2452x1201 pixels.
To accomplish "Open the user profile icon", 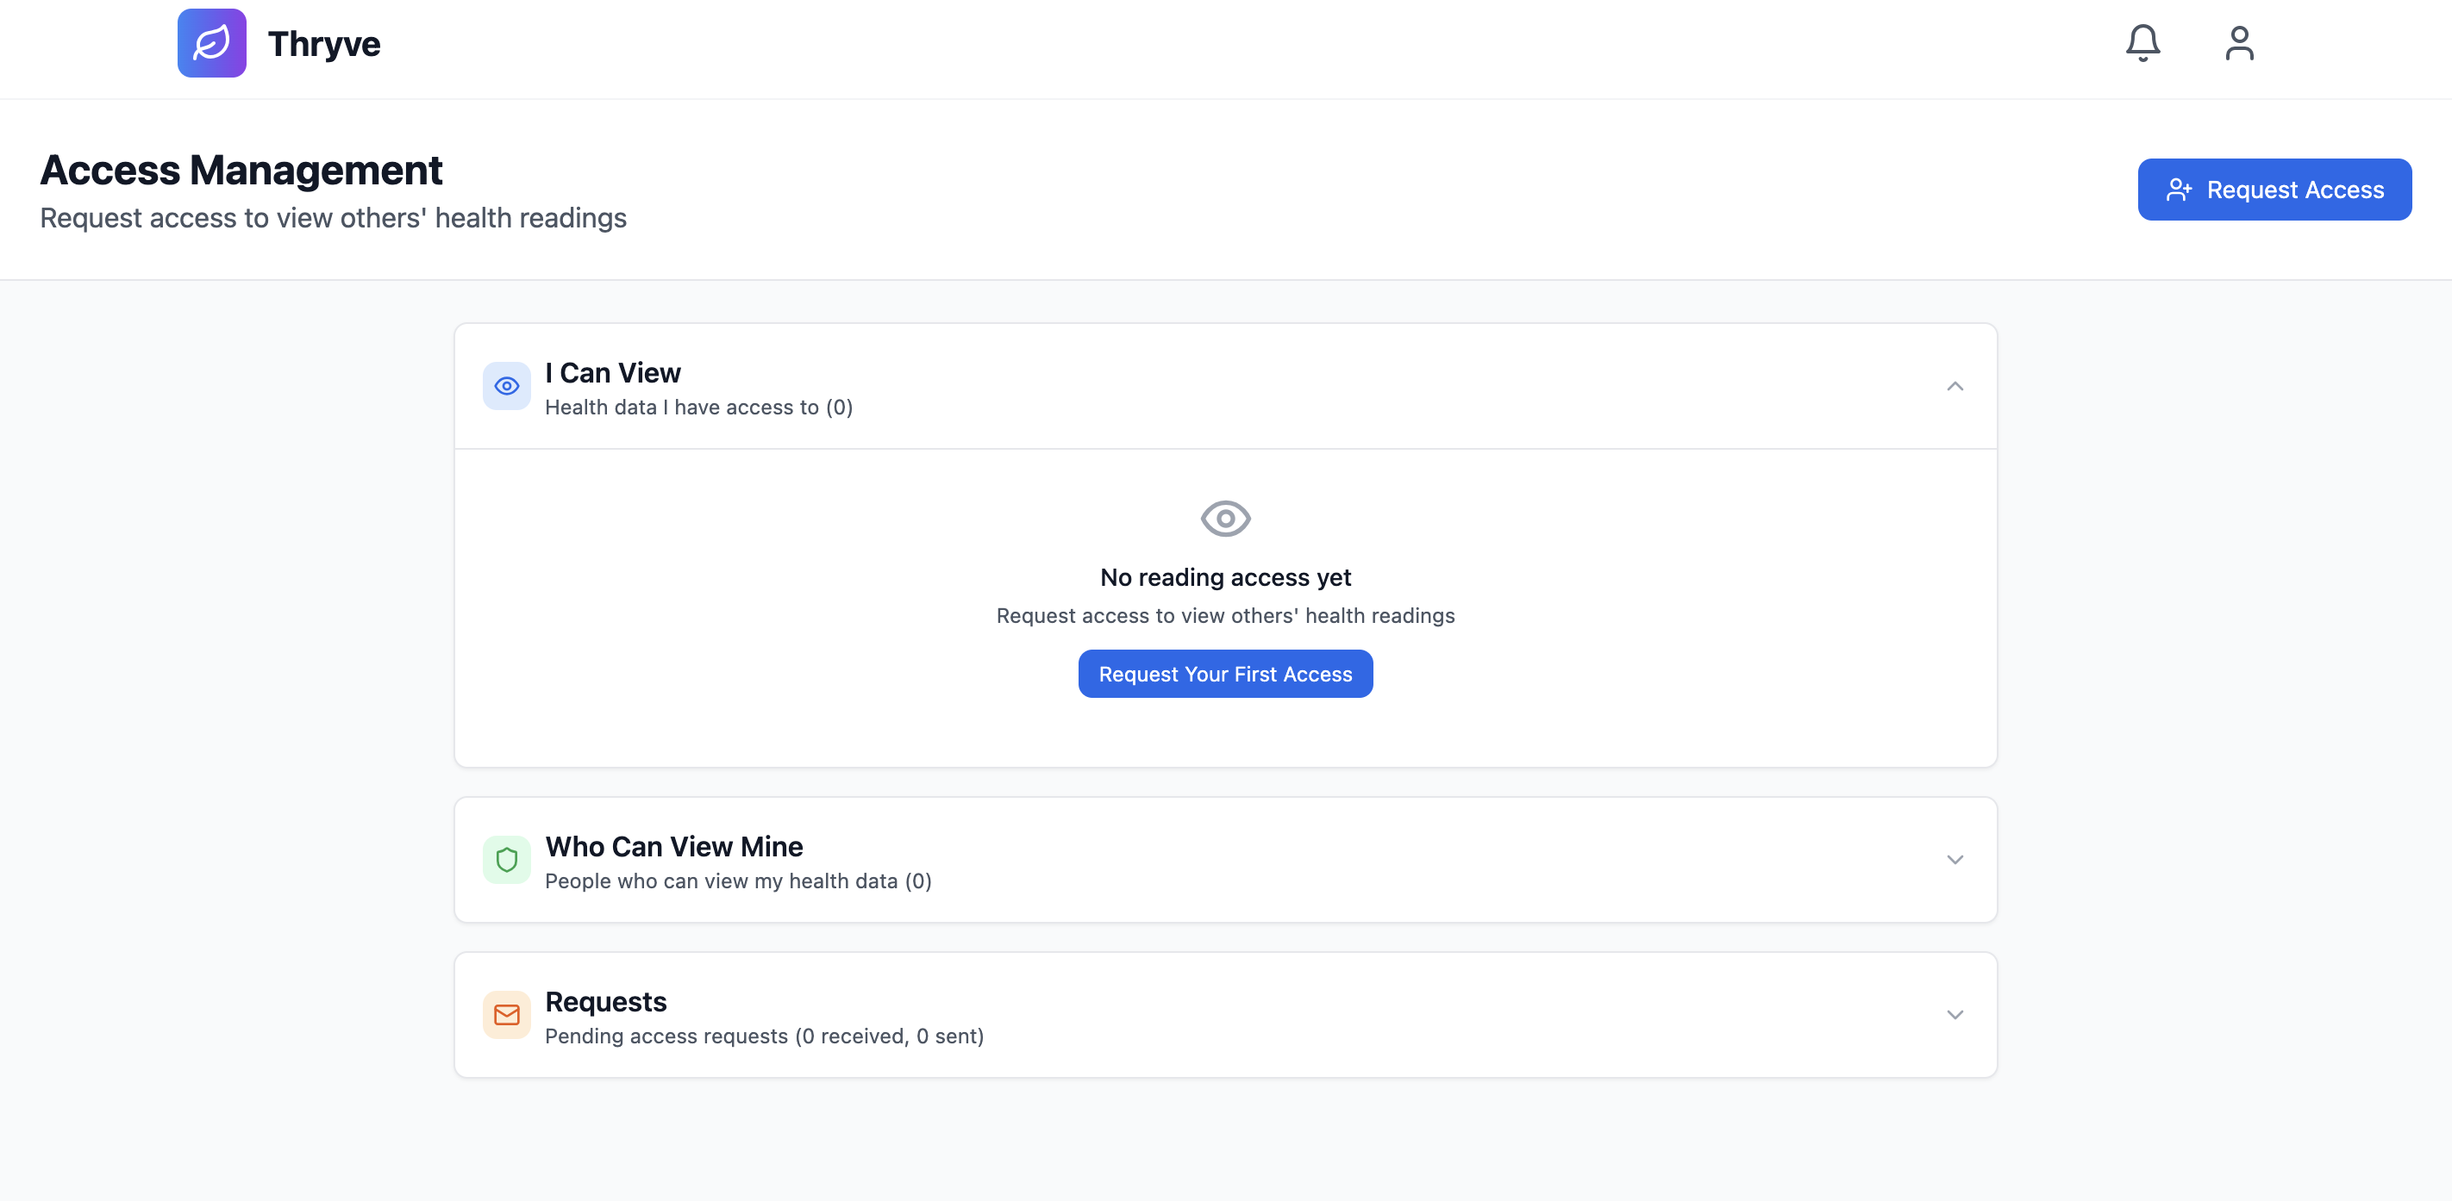I will [x=2239, y=44].
